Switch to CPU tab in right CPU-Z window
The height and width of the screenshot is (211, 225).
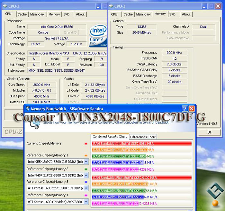tap(114, 14)
